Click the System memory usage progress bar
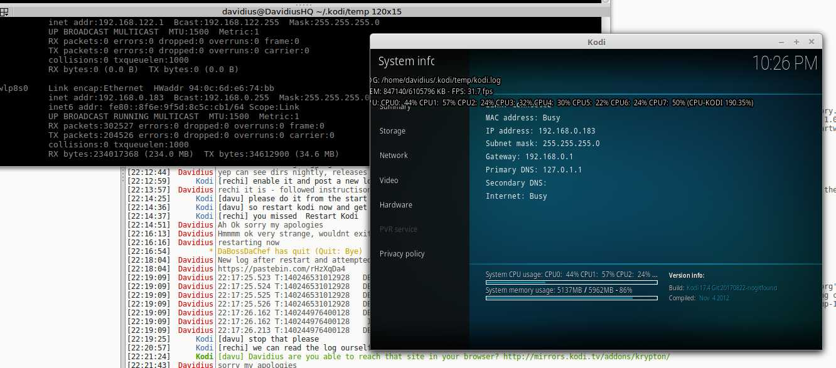The image size is (836, 368). pyautogui.click(x=571, y=298)
